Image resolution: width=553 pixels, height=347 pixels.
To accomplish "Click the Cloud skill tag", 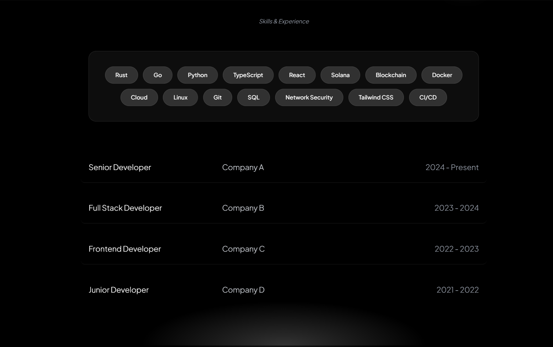I will (139, 97).
